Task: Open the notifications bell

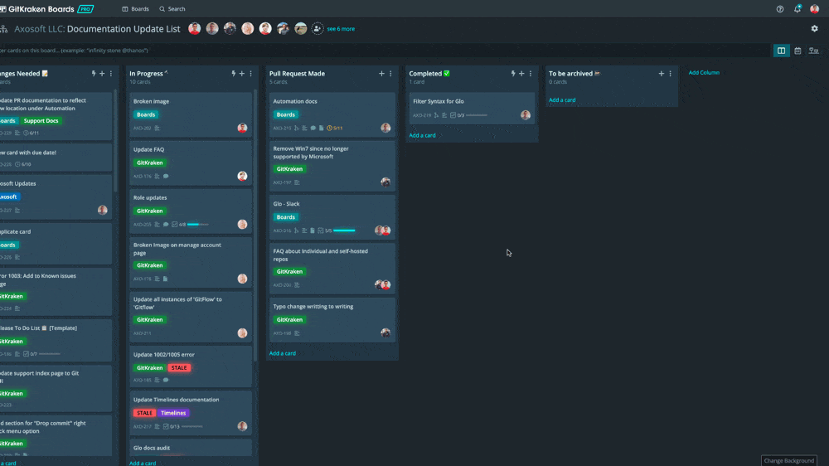Action: 797,9
